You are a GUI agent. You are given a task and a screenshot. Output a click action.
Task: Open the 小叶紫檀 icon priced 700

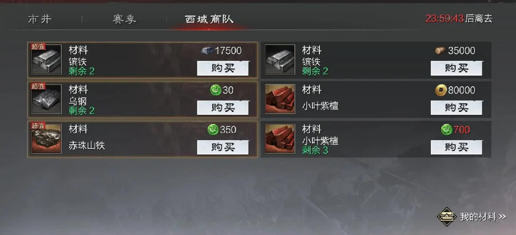point(280,139)
